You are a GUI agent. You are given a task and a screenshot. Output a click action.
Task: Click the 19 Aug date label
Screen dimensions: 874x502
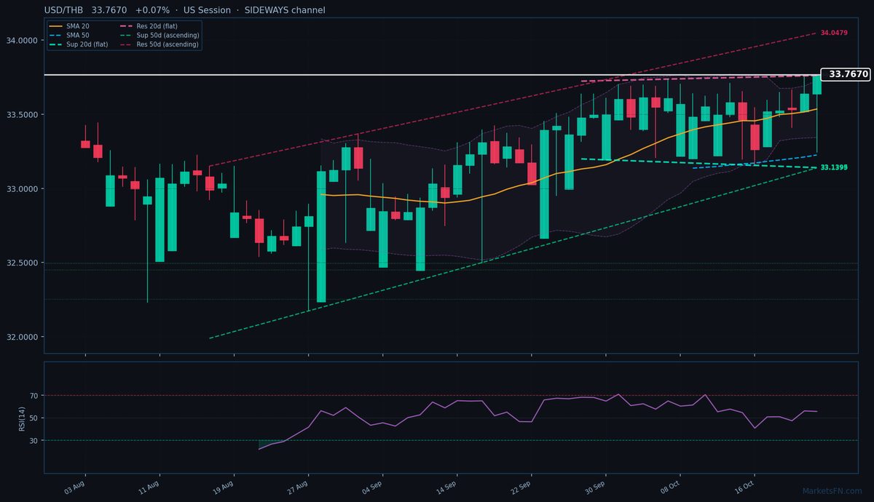(224, 487)
